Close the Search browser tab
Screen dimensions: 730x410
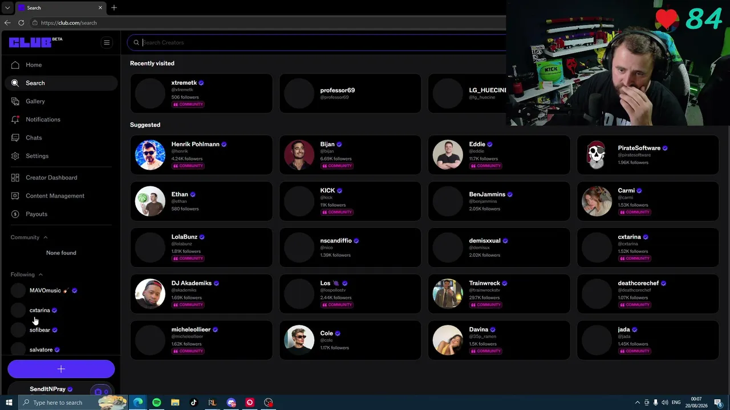tap(100, 8)
